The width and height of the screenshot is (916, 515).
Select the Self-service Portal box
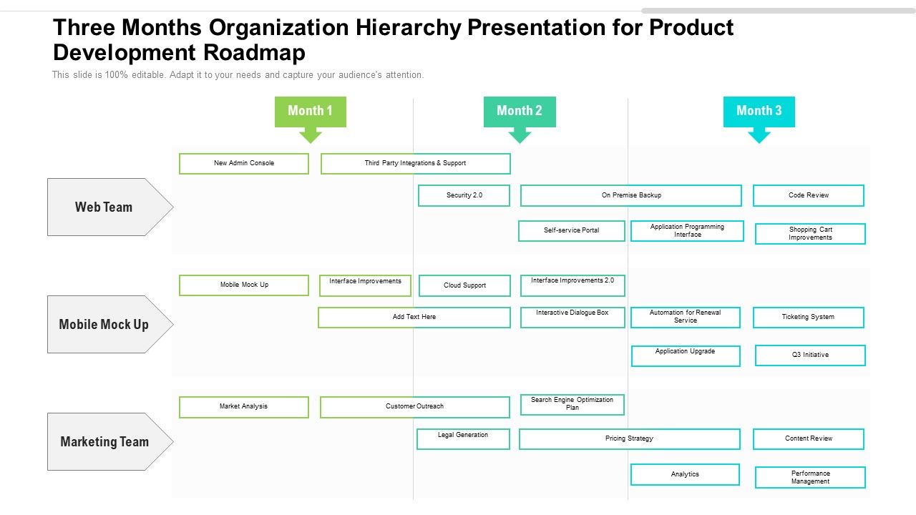coord(572,231)
